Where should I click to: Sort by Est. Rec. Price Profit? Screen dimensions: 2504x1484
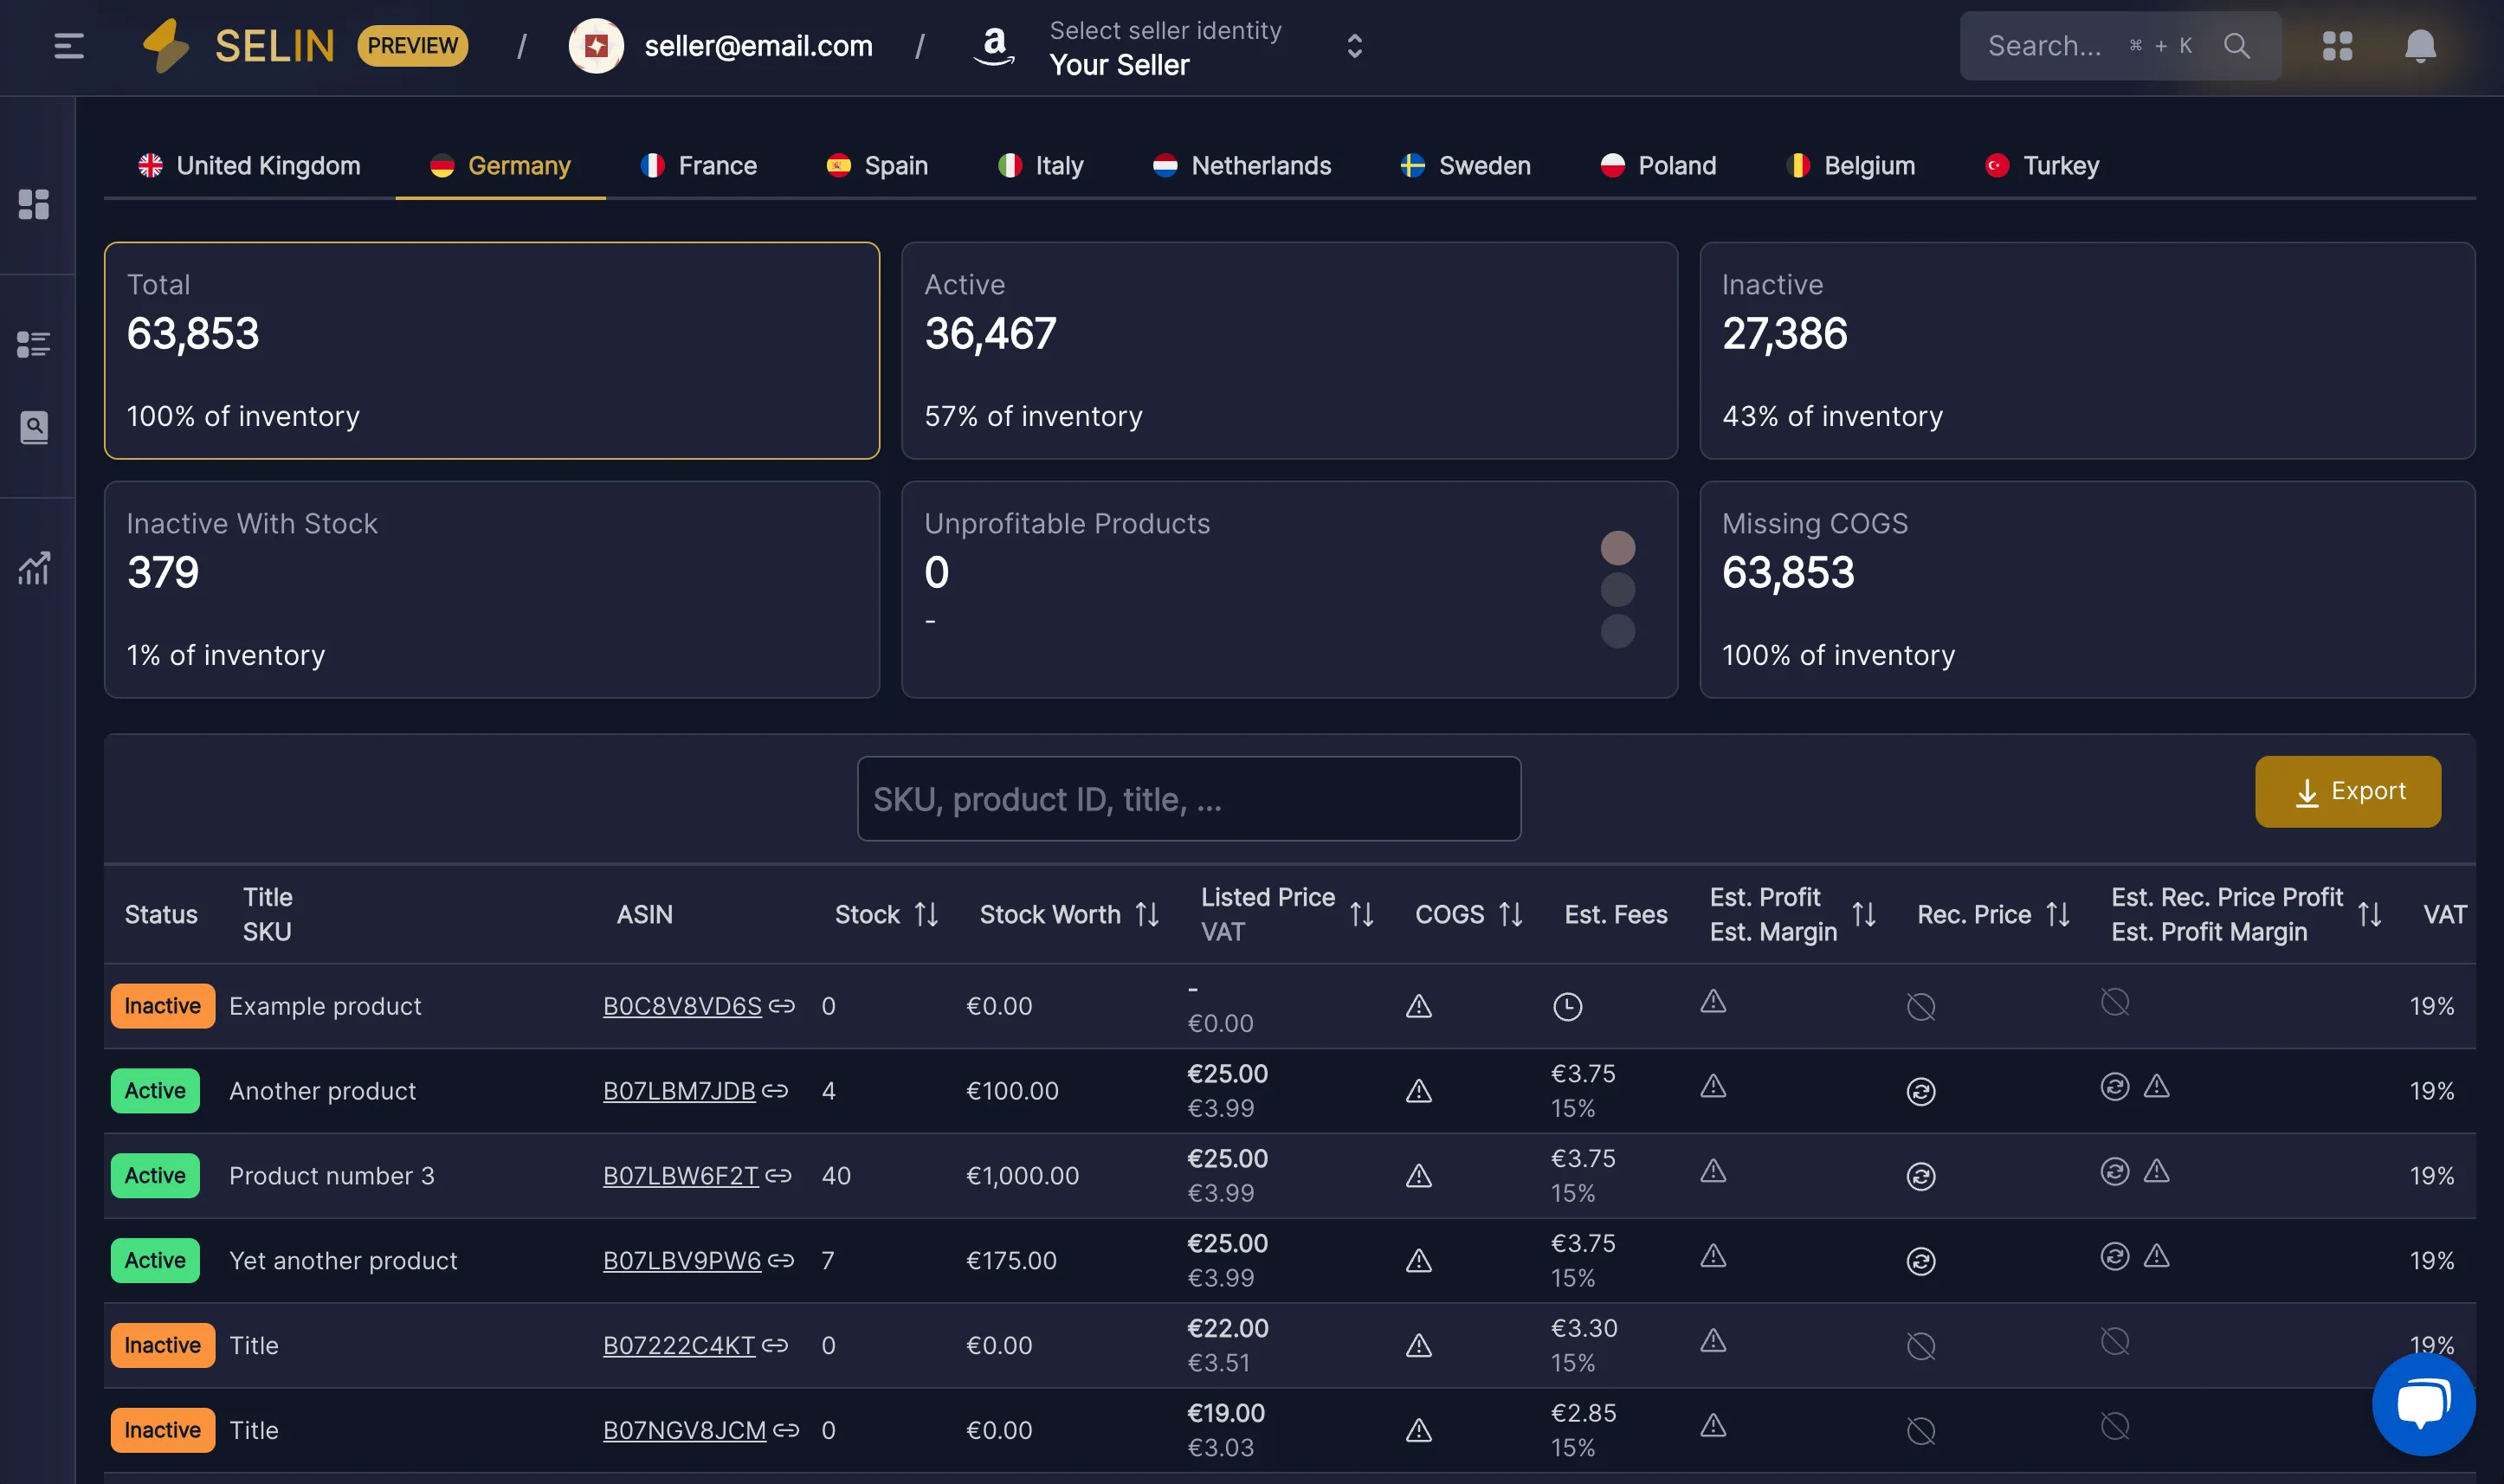(2370, 914)
